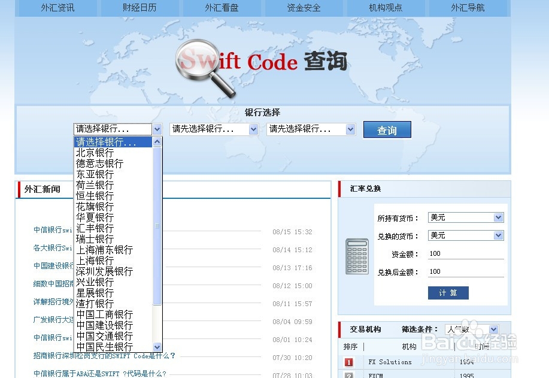
Task: Open 详解招行境外 news link
Action: [53, 302]
